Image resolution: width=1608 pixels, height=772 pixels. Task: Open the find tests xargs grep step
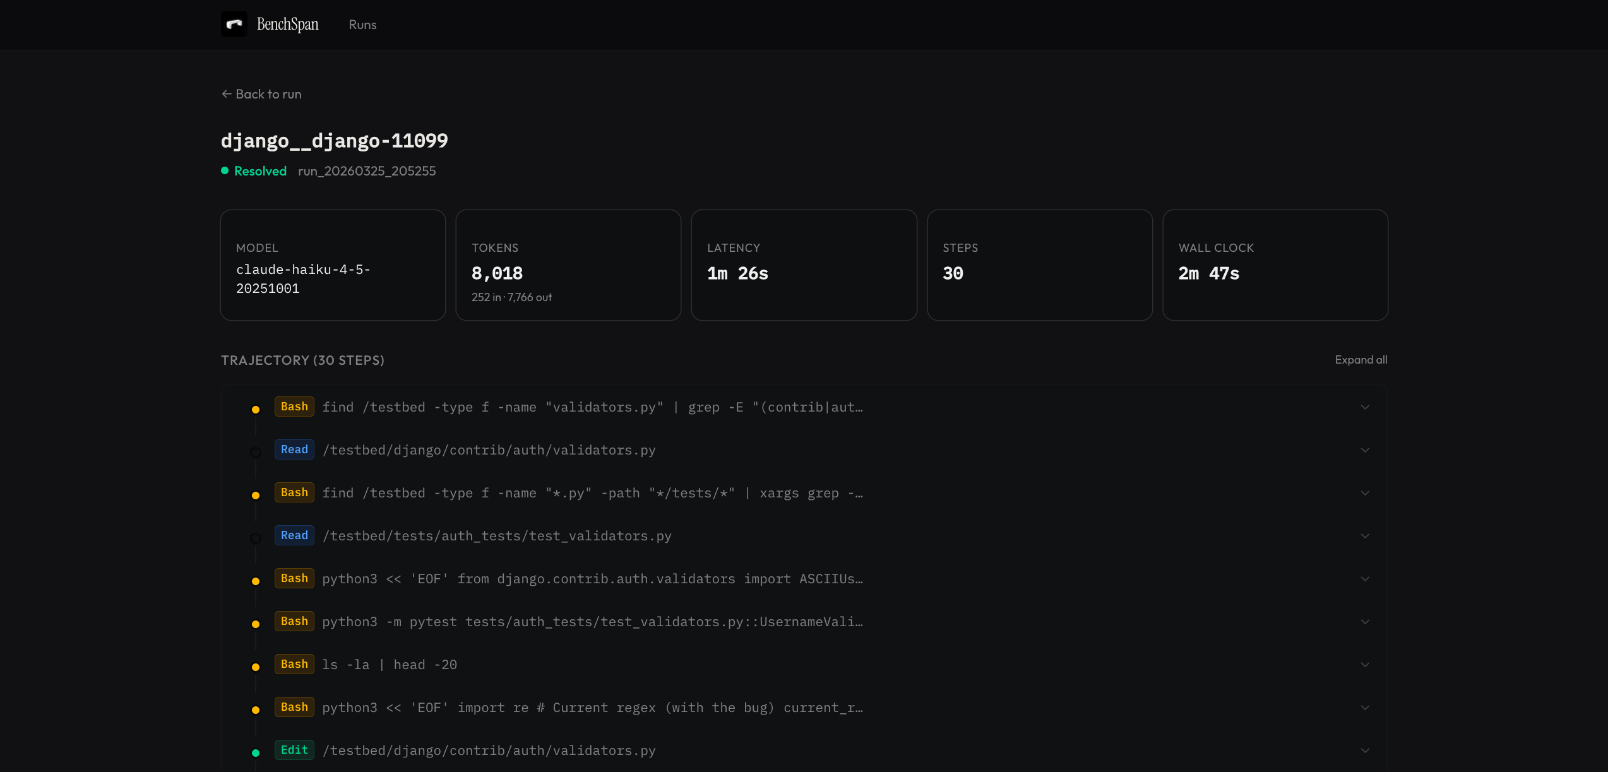[x=592, y=493]
